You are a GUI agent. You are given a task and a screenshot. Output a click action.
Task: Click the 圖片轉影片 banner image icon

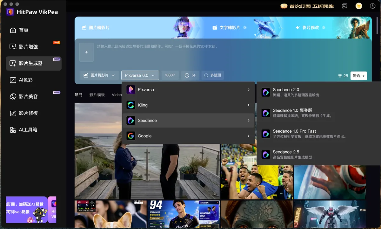[x=84, y=28]
